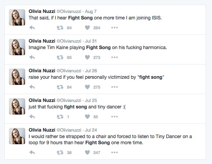Retweet the Jul 26 tweet

click(60, 87)
